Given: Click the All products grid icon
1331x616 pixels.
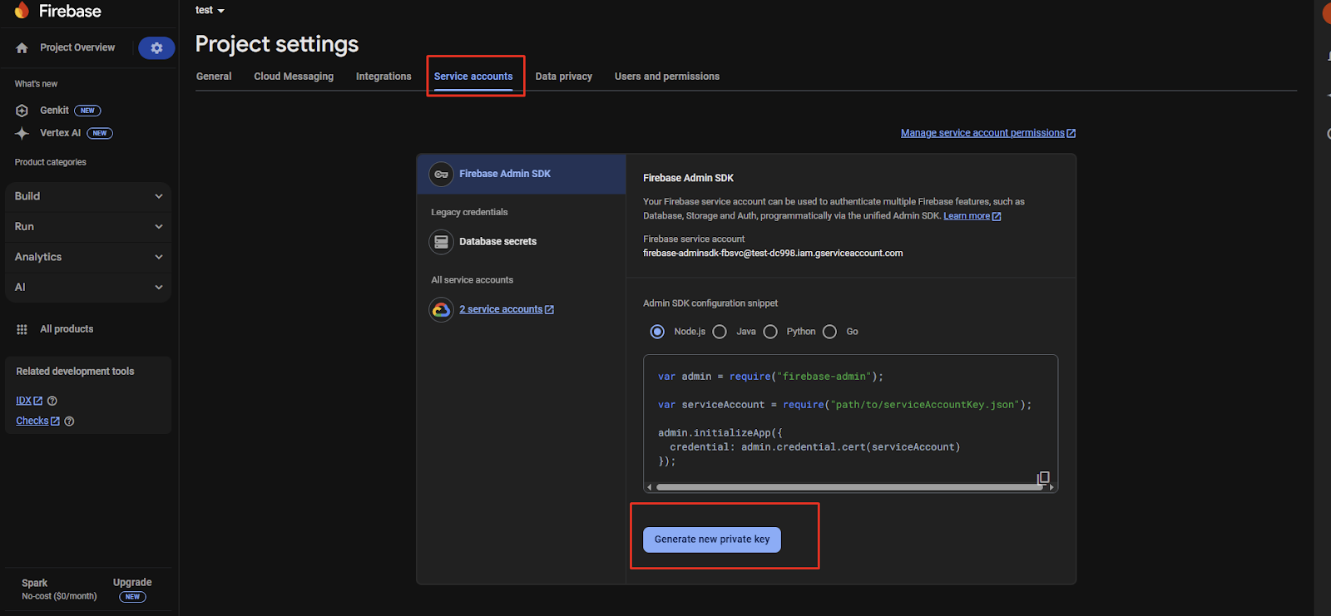Looking at the screenshot, I should pos(22,329).
